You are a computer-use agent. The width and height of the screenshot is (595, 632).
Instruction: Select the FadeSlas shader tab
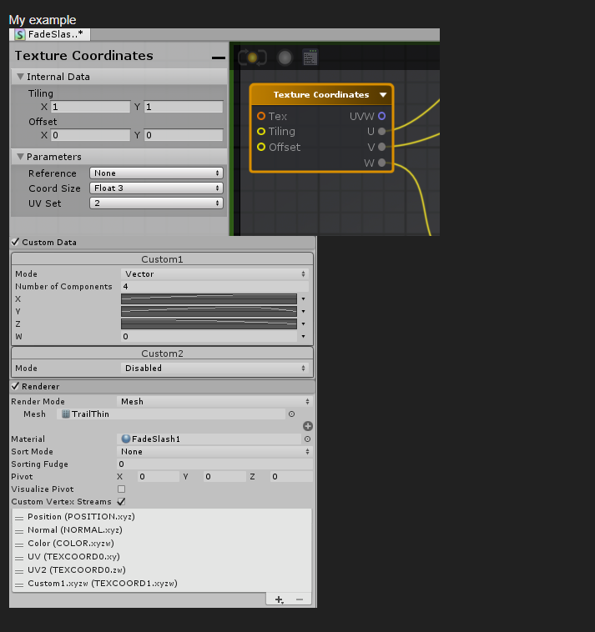coord(49,34)
